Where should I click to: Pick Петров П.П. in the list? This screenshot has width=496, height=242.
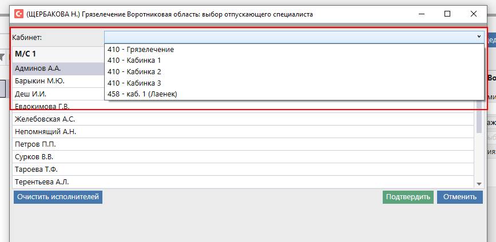(35, 144)
